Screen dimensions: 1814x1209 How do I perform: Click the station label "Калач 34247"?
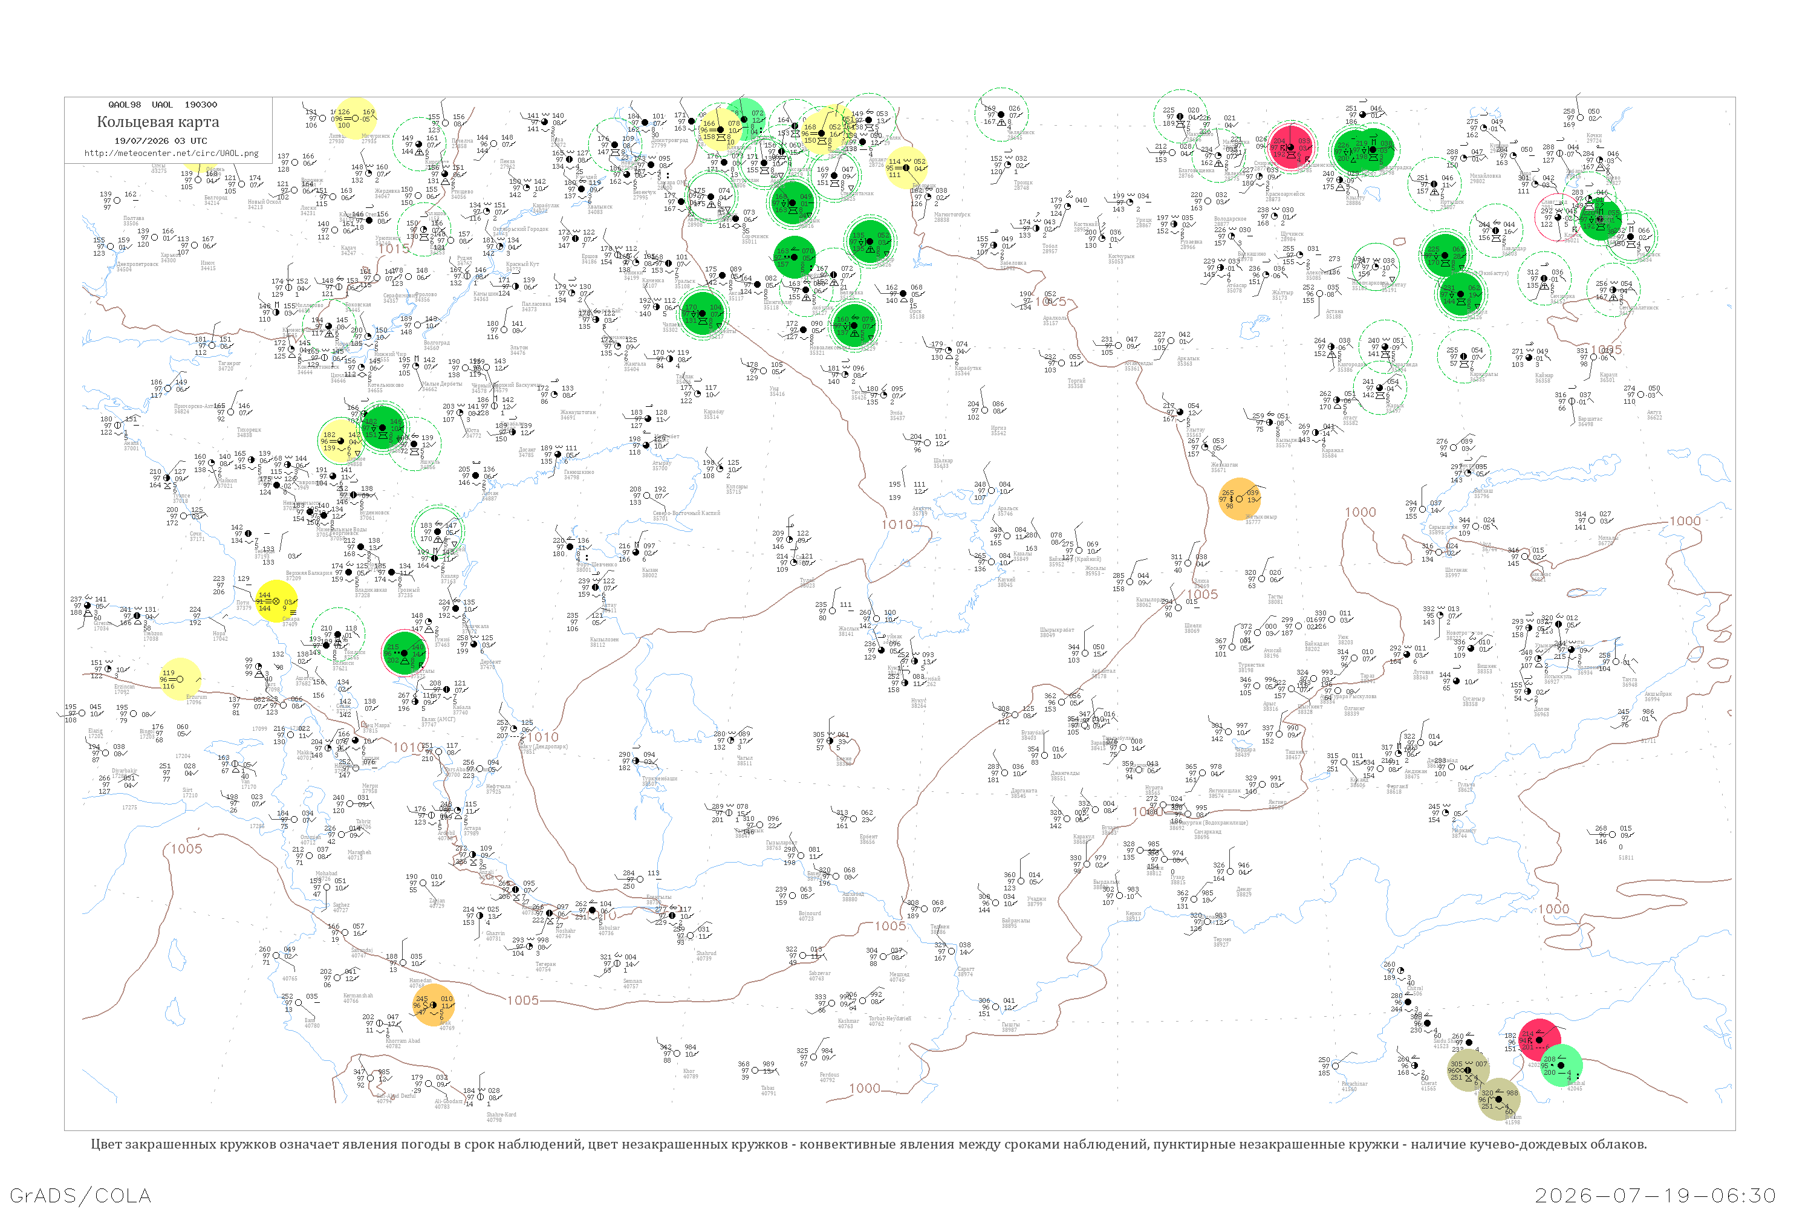pos(349,251)
